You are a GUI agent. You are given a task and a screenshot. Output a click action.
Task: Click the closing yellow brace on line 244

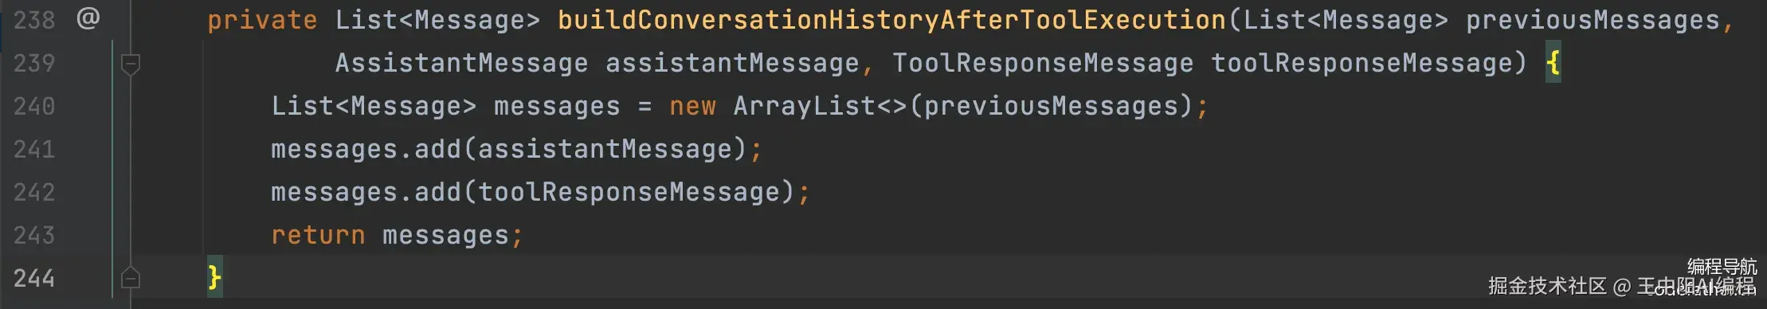click(214, 278)
